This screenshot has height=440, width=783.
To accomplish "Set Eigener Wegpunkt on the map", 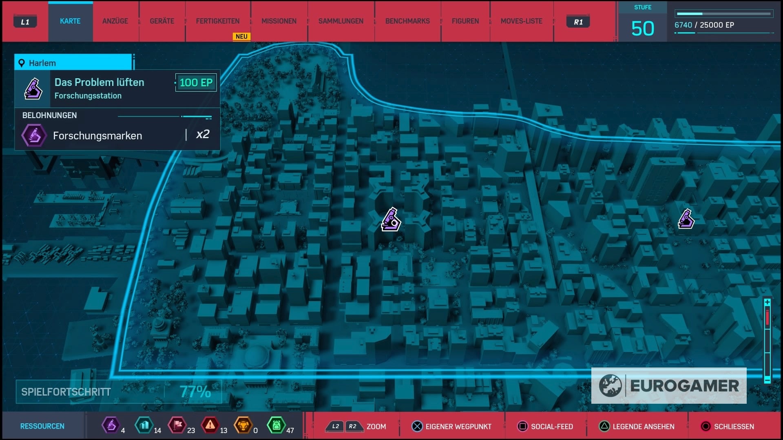I will pyautogui.click(x=458, y=427).
